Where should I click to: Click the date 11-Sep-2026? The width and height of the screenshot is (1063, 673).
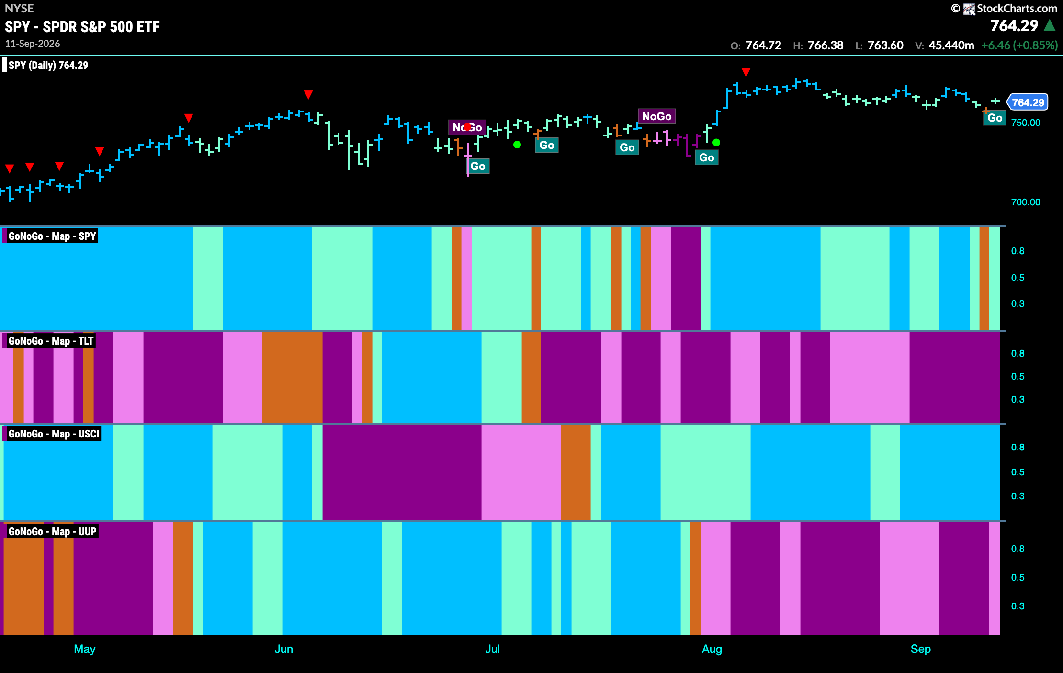(33, 44)
